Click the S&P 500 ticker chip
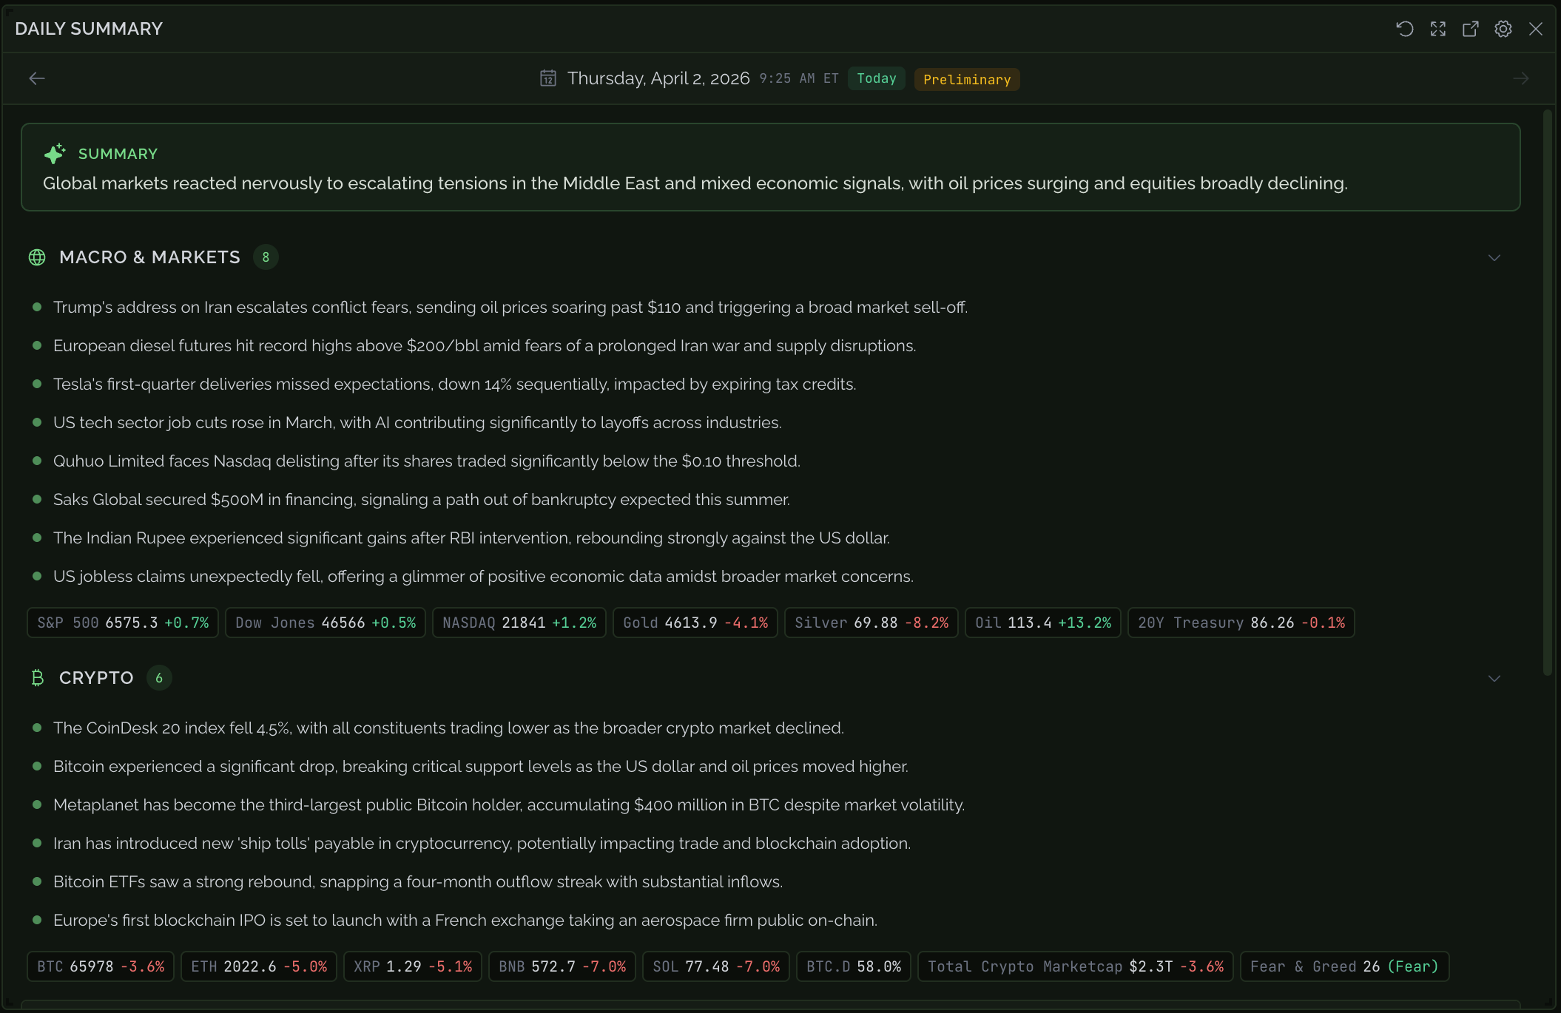 122,622
